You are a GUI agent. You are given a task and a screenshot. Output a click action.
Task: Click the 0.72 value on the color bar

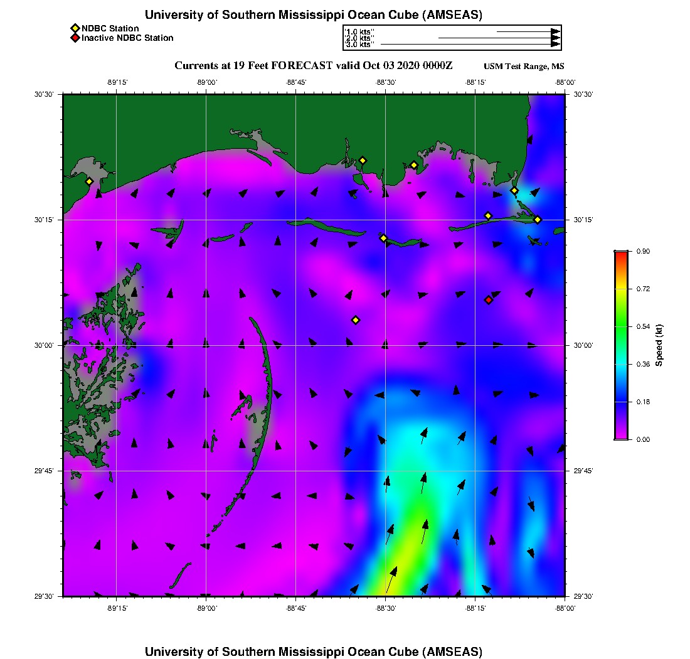(x=643, y=289)
